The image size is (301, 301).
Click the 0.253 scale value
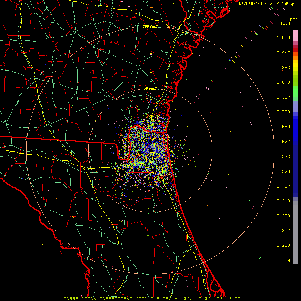(283, 245)
